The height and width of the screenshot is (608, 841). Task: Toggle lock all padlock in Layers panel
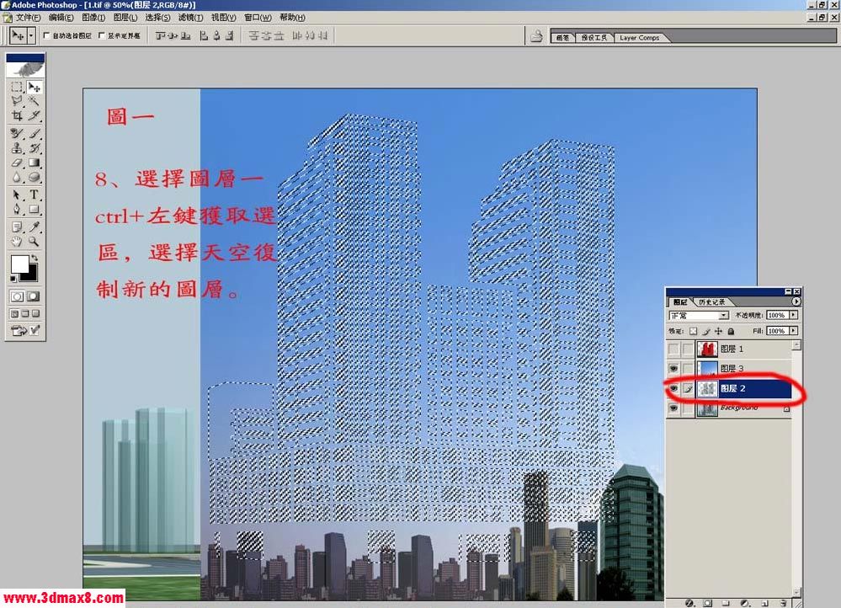click(x=731, y=331)
